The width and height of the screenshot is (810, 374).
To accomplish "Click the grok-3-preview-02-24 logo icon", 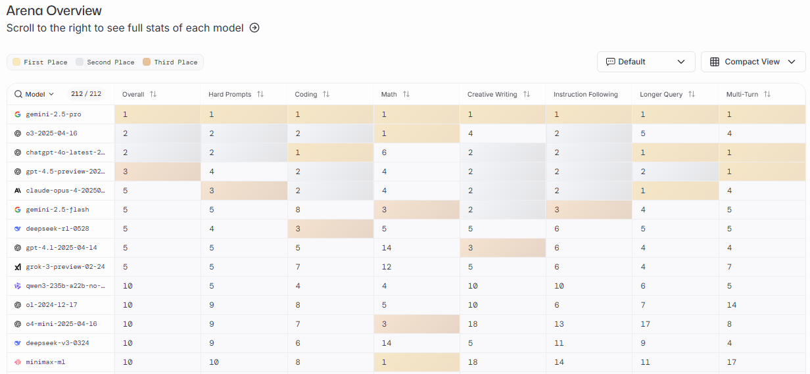I will coord(18,267).
